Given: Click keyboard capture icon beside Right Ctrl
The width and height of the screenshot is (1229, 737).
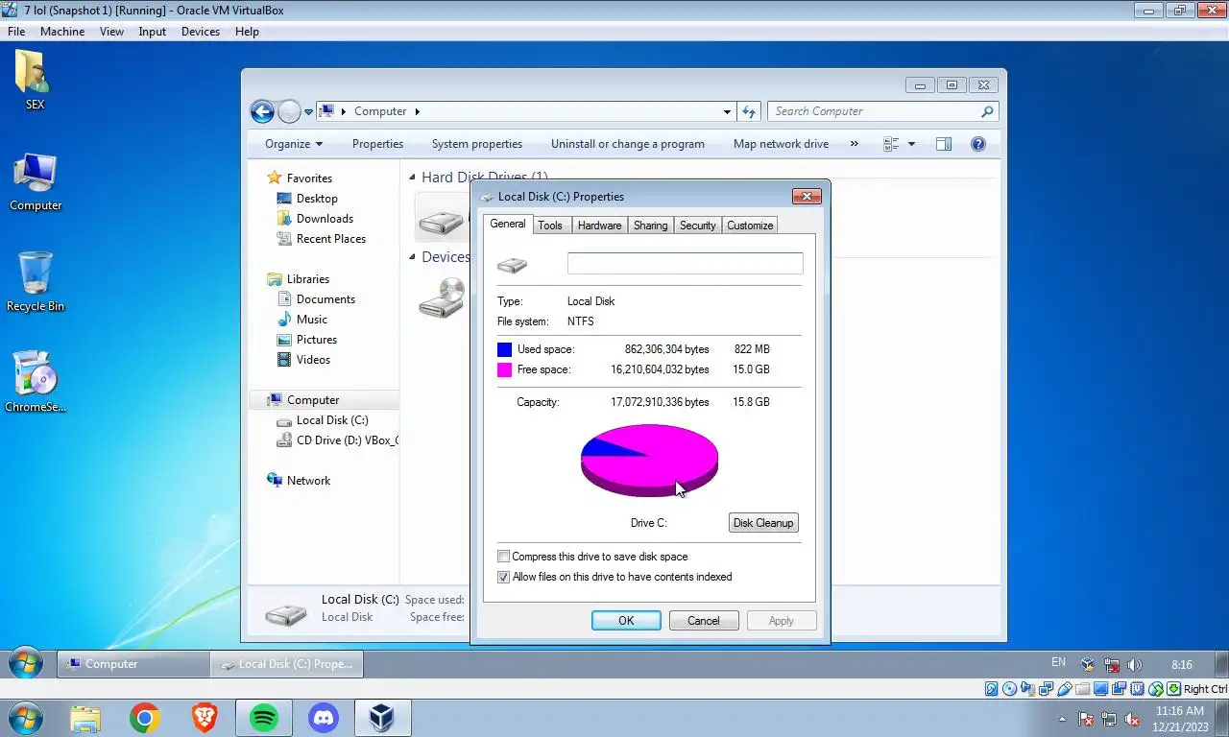Looking at the screenshot, I should pos(1174,689).
